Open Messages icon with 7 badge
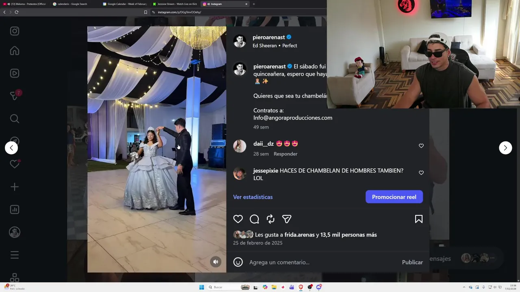The image size is (520, 292). click(15, 96)
